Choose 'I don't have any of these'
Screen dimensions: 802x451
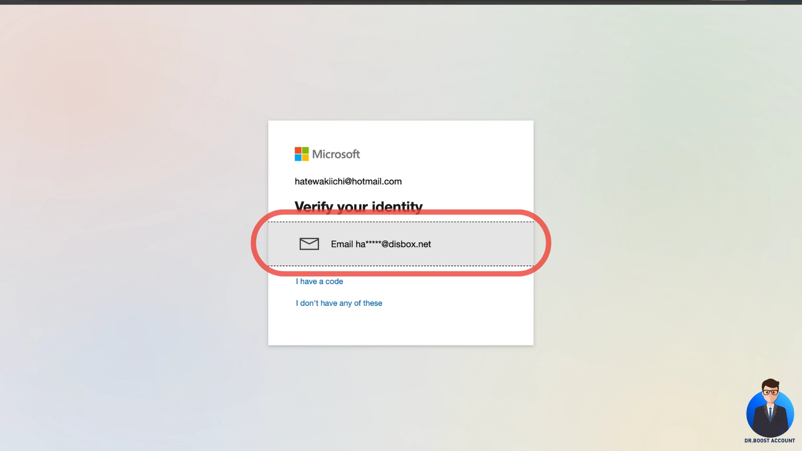point(339,303)
